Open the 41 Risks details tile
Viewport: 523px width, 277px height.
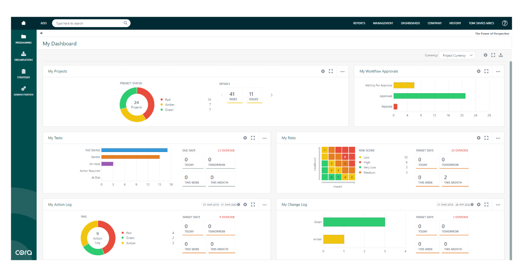(232, 95)
